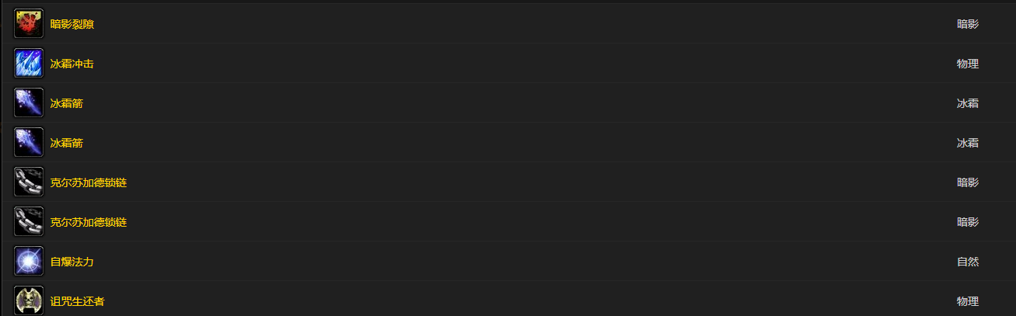The height and width of the screenshot is (316, 1016).
Task: Click the ice shard icon beside 冰霜冲击
Action: pyautogui.click(x=29, y=64)
